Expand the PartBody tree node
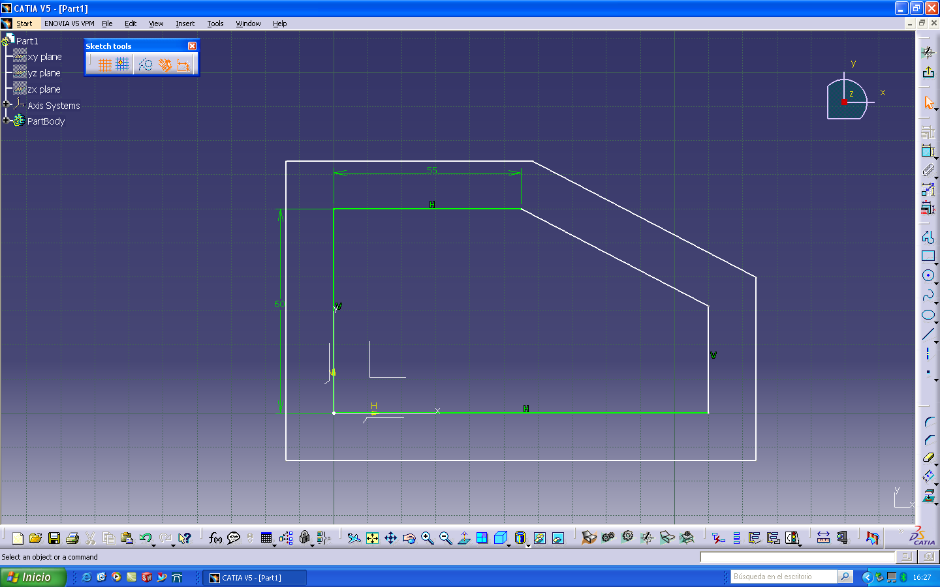This screenshot has height=587, width=940. (x=6, y=120)
